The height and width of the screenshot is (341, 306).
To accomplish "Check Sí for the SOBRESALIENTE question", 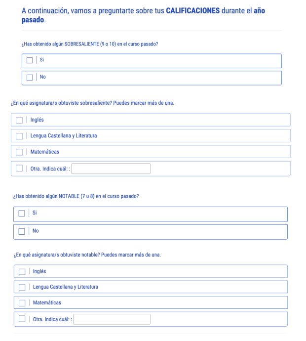I will tap(30, 60).
